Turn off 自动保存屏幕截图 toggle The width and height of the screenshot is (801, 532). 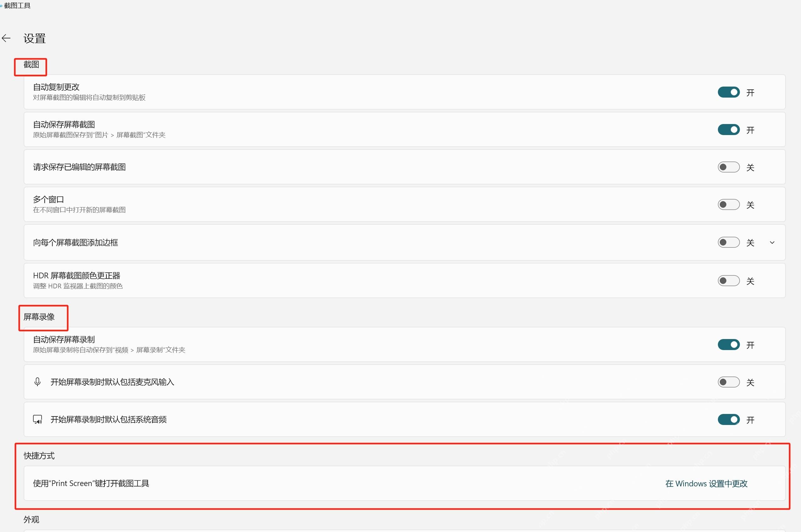(728, 130)
